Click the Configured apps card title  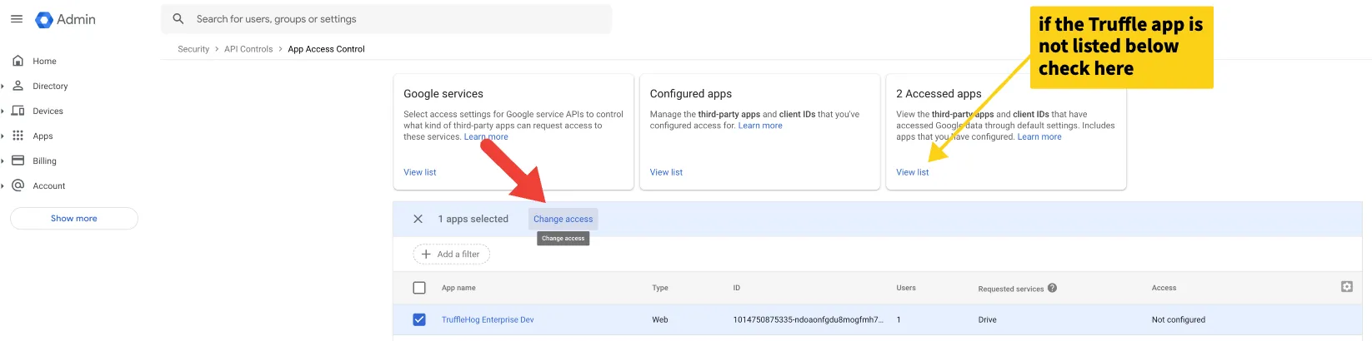pos(691,94)
